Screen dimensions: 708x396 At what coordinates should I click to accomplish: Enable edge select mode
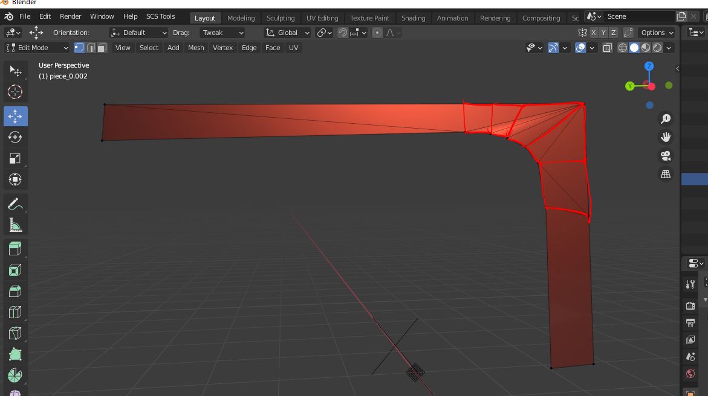click(x=91, y=48)
